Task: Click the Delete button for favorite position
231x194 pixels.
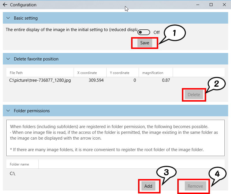Action: [x=194, y=95]
